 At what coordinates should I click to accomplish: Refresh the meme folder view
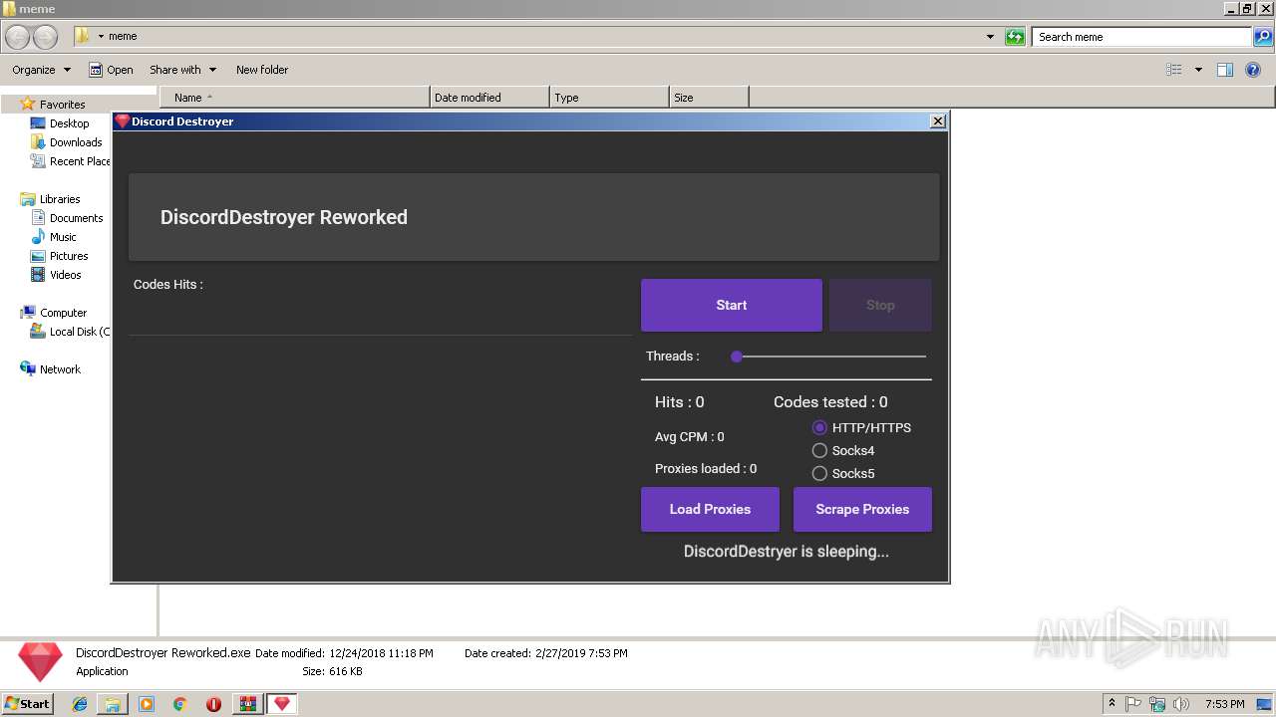[x=1015, y=37]
